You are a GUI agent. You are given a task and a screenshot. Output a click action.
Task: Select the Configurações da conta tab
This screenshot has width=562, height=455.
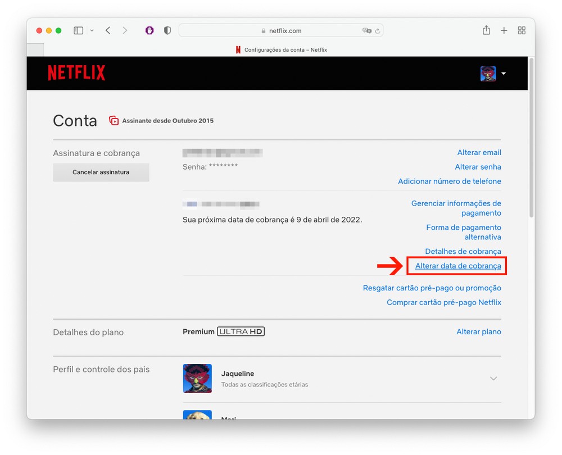pos(281,50)
